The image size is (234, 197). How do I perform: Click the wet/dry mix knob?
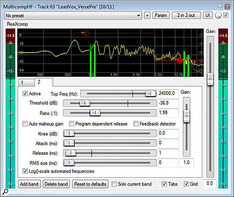pos(219,16)
